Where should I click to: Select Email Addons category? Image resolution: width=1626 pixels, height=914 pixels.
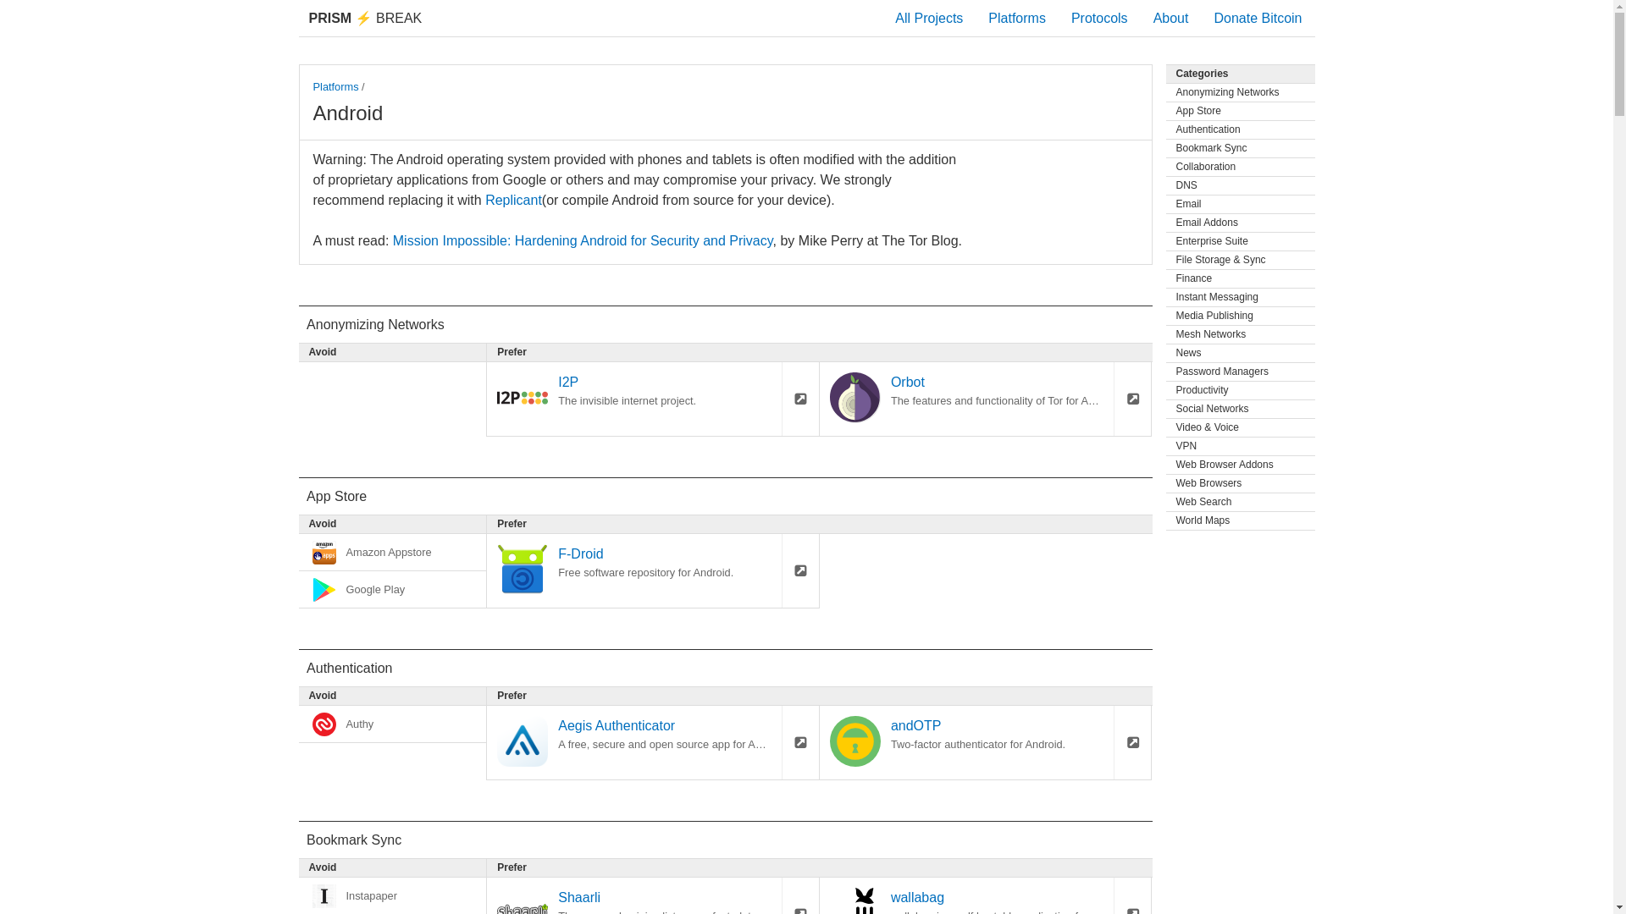click(1240, 223)
